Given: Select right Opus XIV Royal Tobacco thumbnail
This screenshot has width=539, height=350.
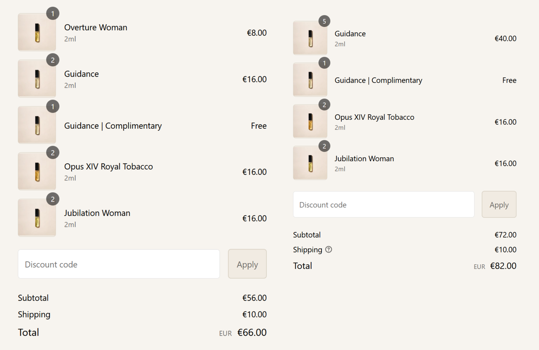Looking at the screenshot, I should 310,121.
